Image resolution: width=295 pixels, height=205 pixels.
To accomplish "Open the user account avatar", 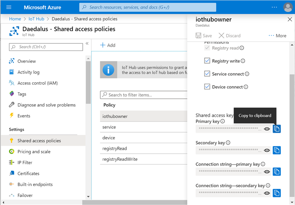I will (x=288, y=7).
